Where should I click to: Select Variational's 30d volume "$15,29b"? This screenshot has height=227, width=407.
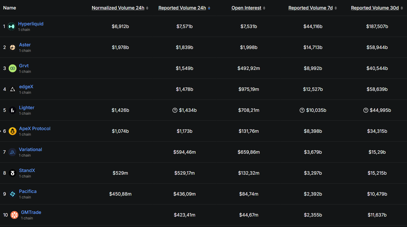point(377,152)
